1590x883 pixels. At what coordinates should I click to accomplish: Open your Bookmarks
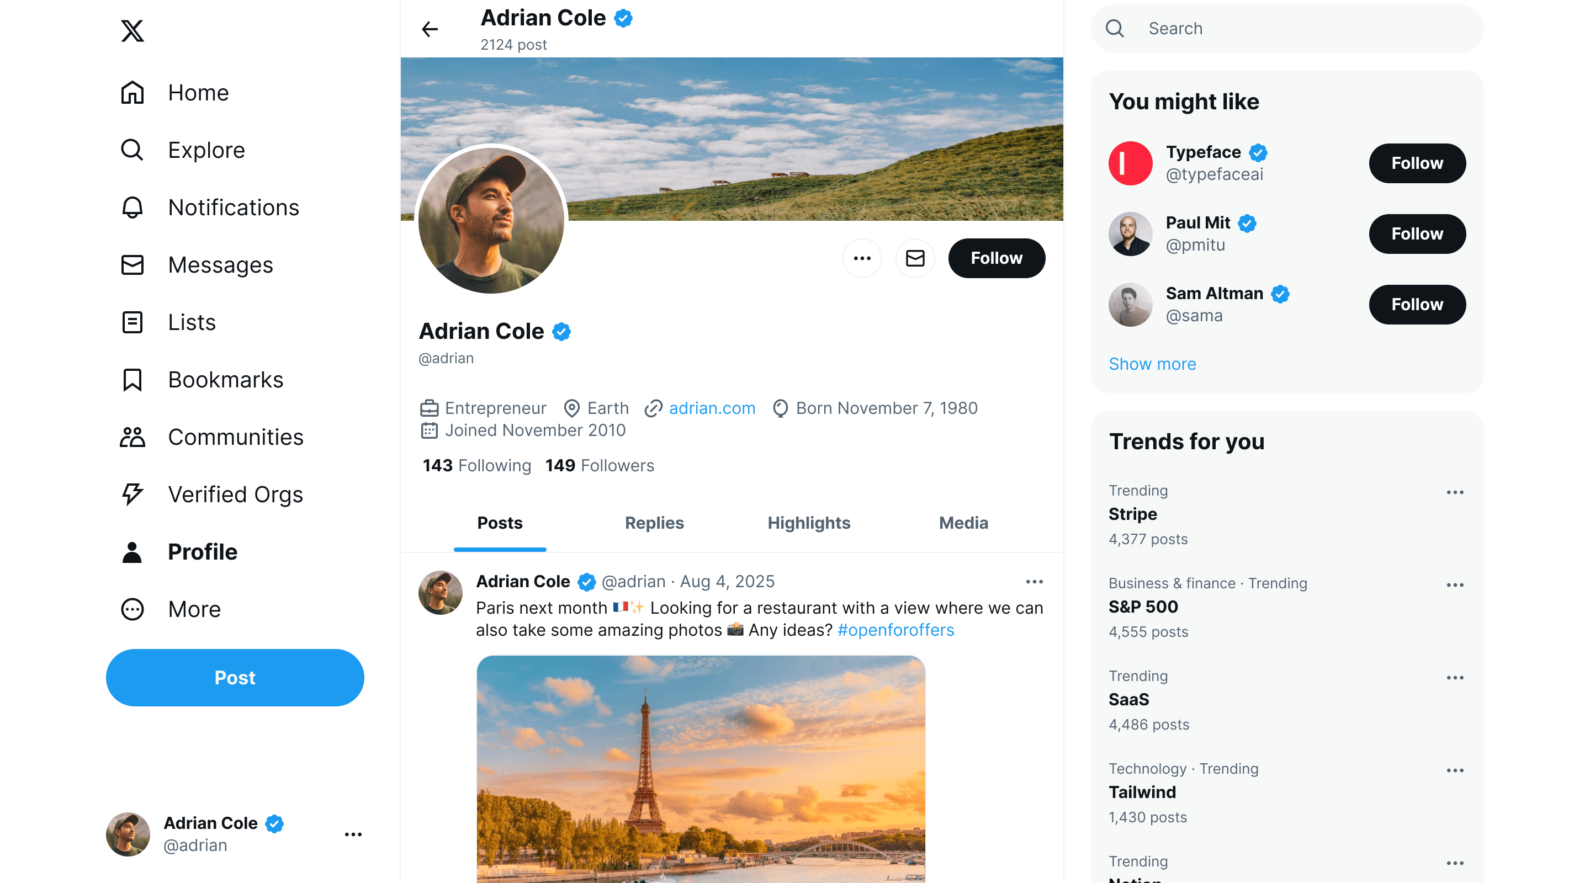click(225, 380)
